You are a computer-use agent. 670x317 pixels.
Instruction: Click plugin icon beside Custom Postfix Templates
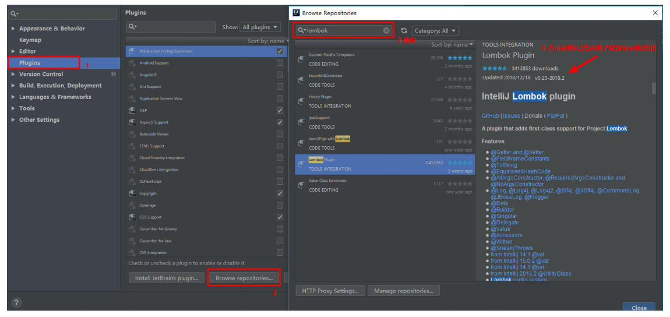(x=301, y=59)
